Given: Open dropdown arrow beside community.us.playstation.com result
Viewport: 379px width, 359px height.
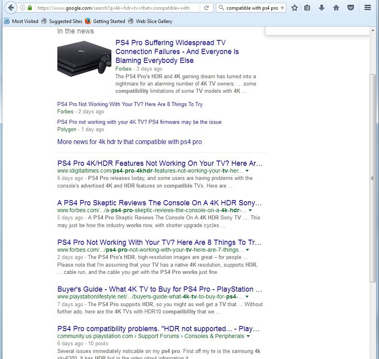Looking at the screenshot, I should (248, 336).
